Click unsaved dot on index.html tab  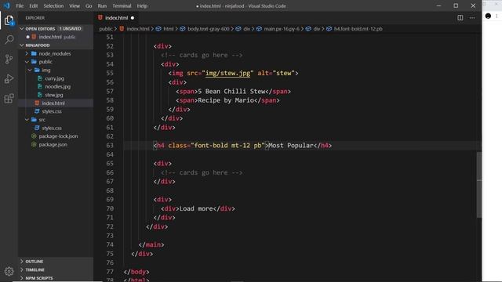click(133, 18)
